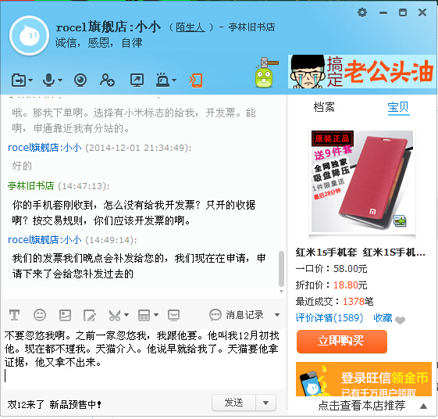Expand the 消息记录 dropdown arrow

tap(277, 315)
